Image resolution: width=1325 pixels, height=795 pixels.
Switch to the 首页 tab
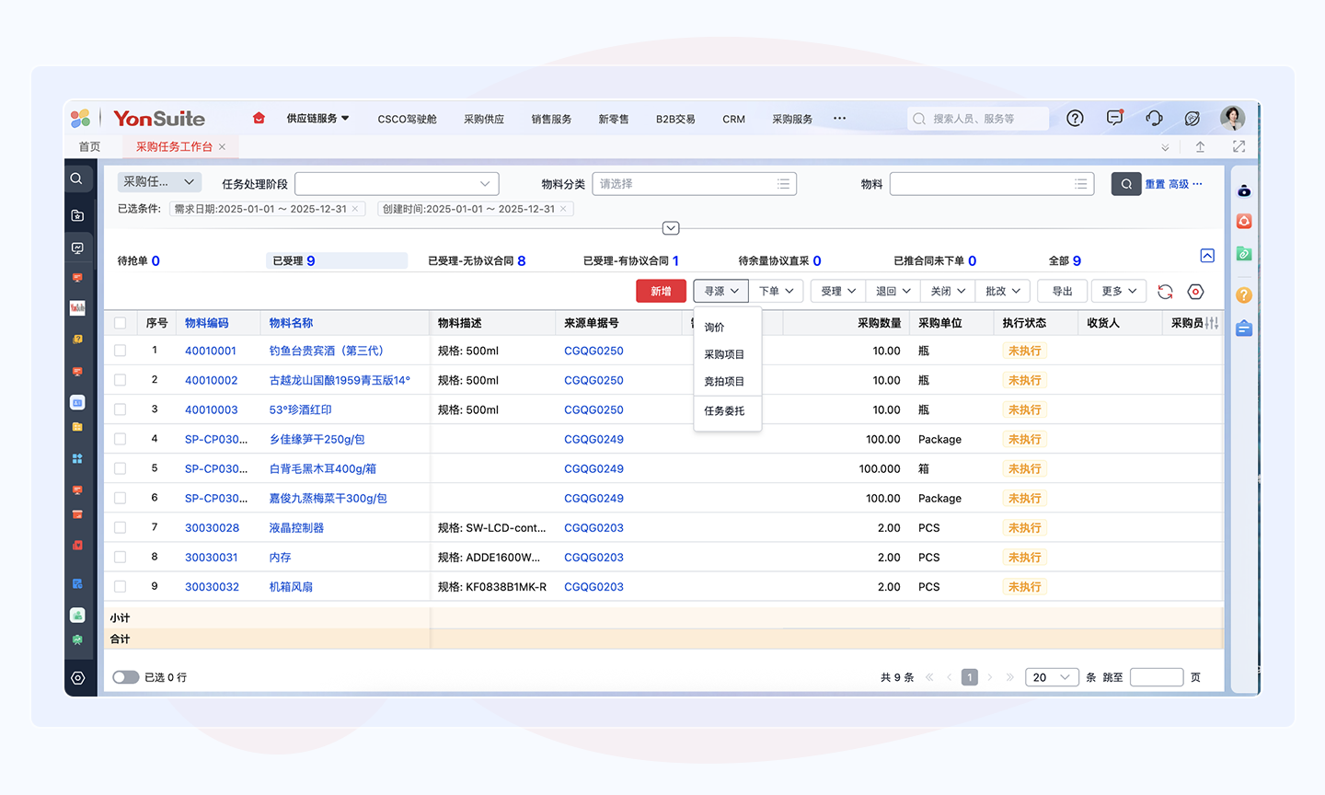(89, 147)
